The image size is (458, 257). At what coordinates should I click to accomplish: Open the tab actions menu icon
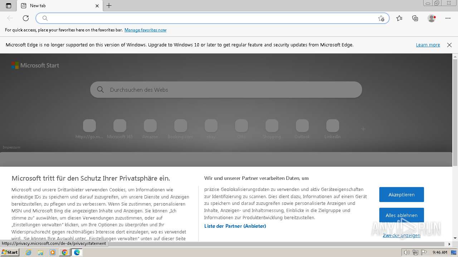(9, 6)
